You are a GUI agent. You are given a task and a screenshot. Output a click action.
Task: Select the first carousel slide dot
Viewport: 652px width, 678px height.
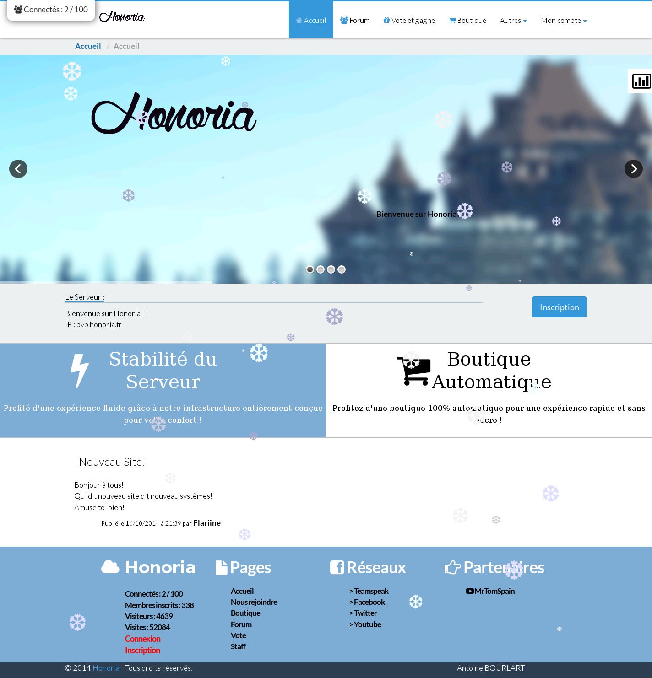[310, 269]
